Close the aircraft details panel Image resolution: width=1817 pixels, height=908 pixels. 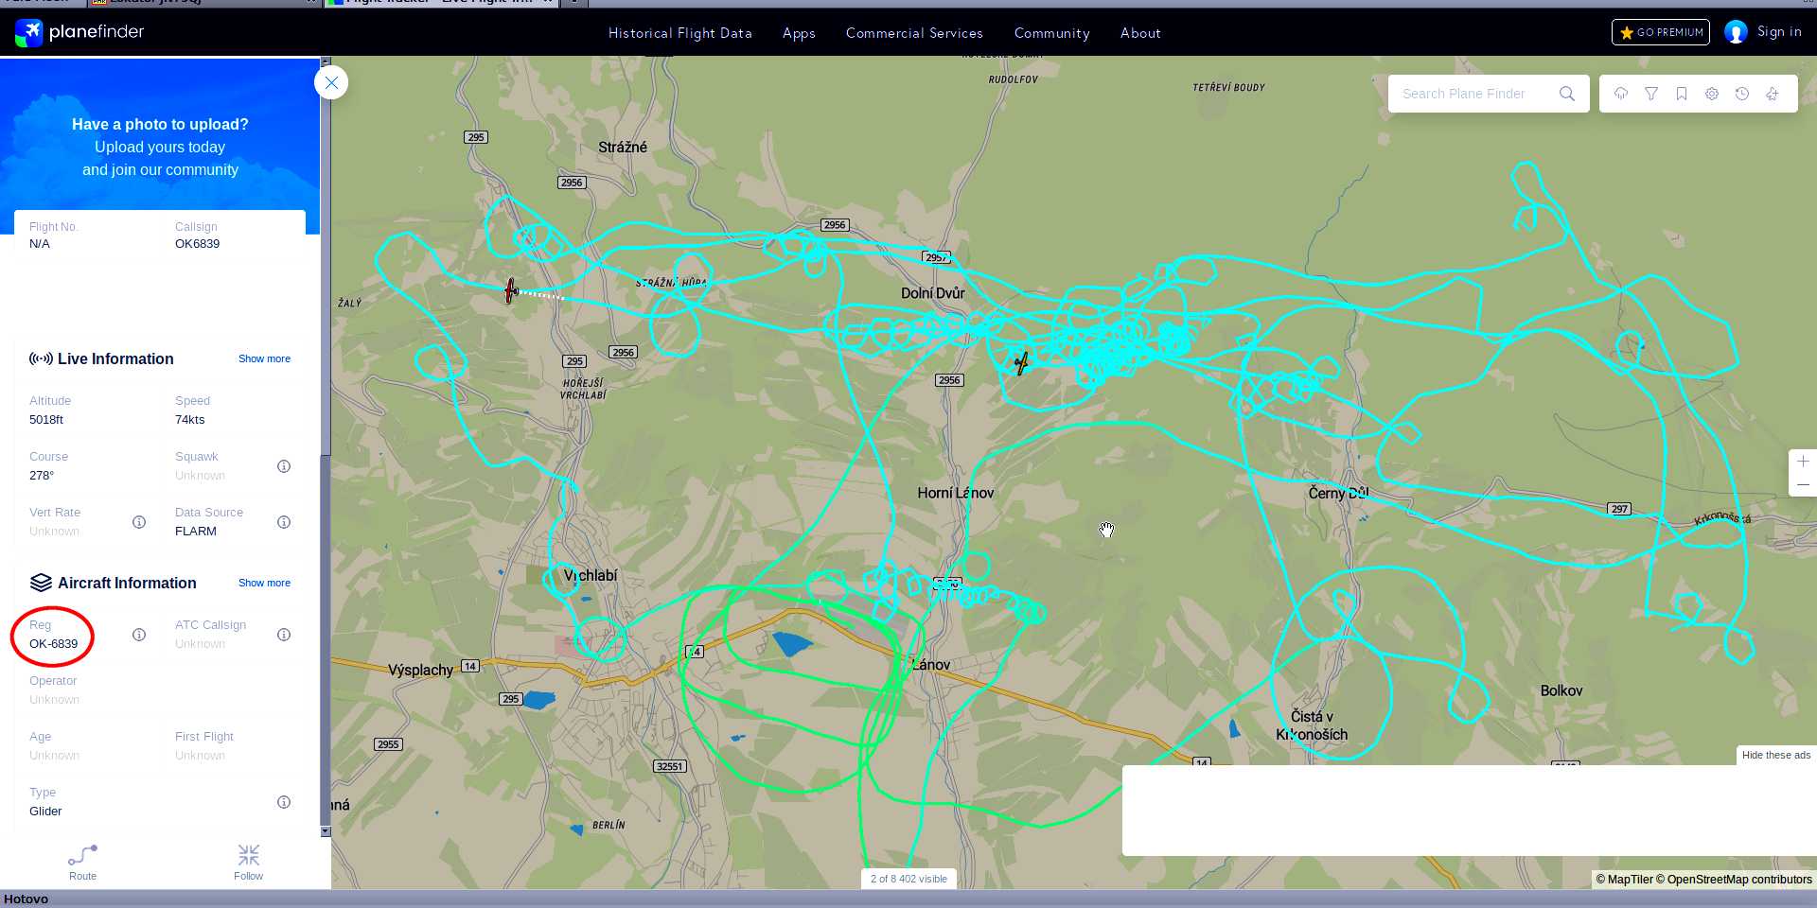(331, 83)
